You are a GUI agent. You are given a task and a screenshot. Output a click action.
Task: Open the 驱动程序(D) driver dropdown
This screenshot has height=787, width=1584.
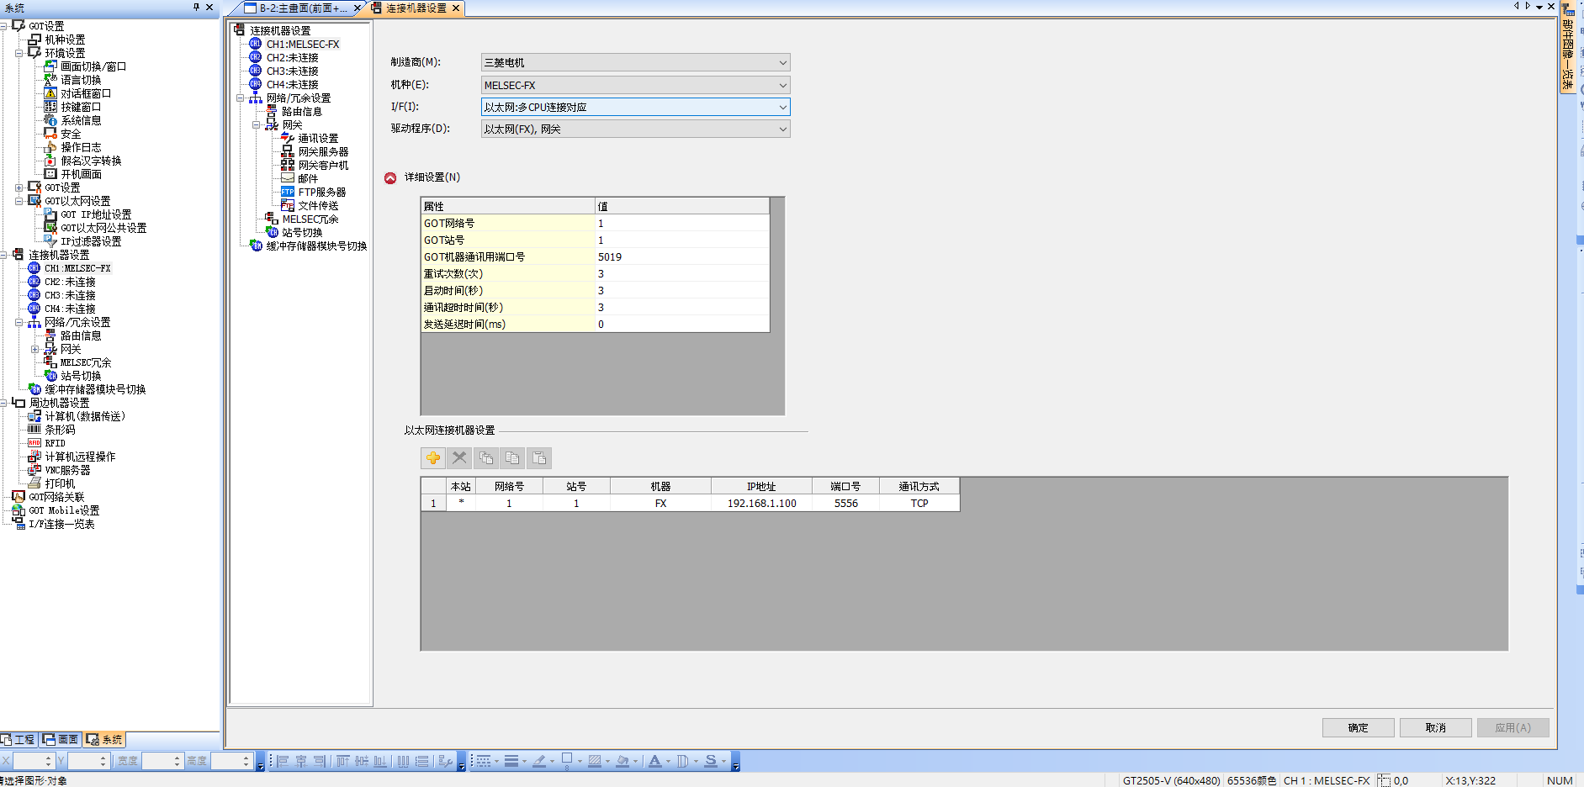(x=635, y=129)
